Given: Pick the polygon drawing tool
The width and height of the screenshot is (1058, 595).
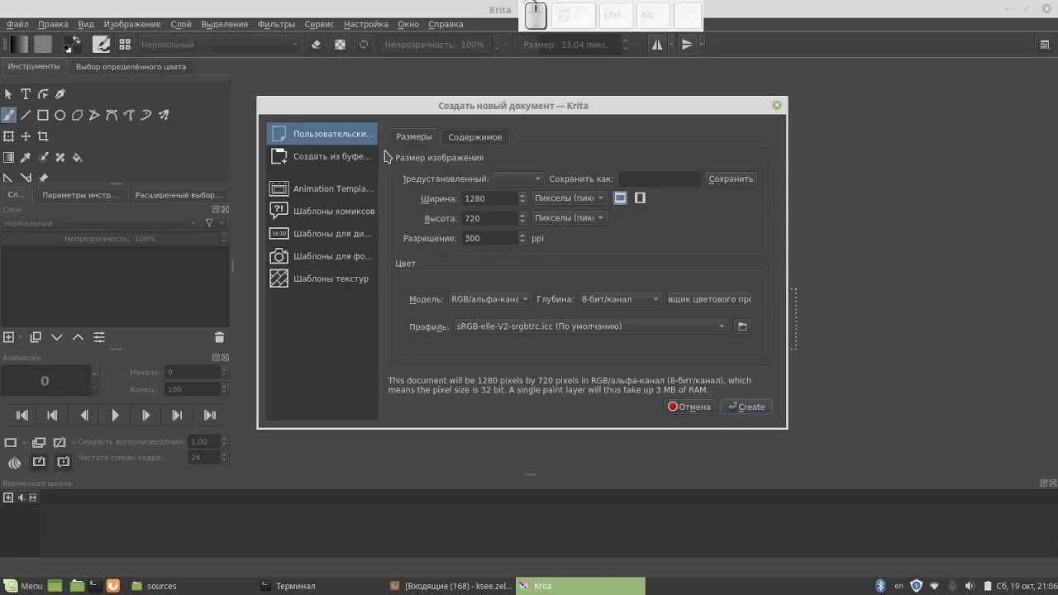Looking at the screenshot, I should pos(78,115).
